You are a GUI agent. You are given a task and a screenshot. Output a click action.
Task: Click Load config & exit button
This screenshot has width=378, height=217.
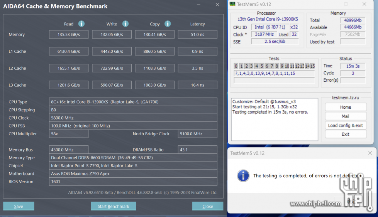tap(346, 125)
